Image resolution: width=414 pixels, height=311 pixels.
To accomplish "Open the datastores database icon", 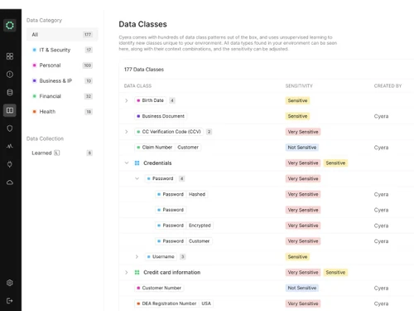I will pyautogui.click(x=10, y=92).
